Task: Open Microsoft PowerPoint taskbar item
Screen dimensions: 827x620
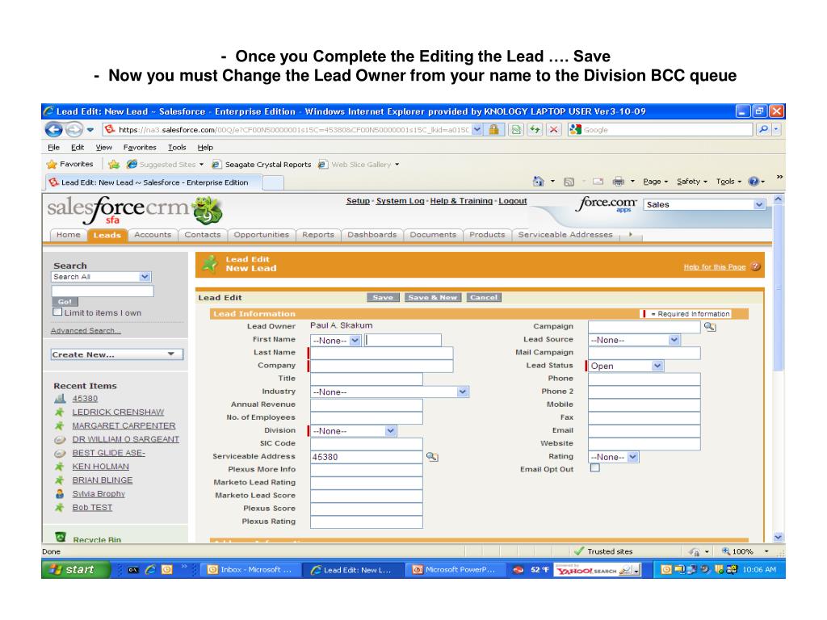Action: (x=454, y=570)
